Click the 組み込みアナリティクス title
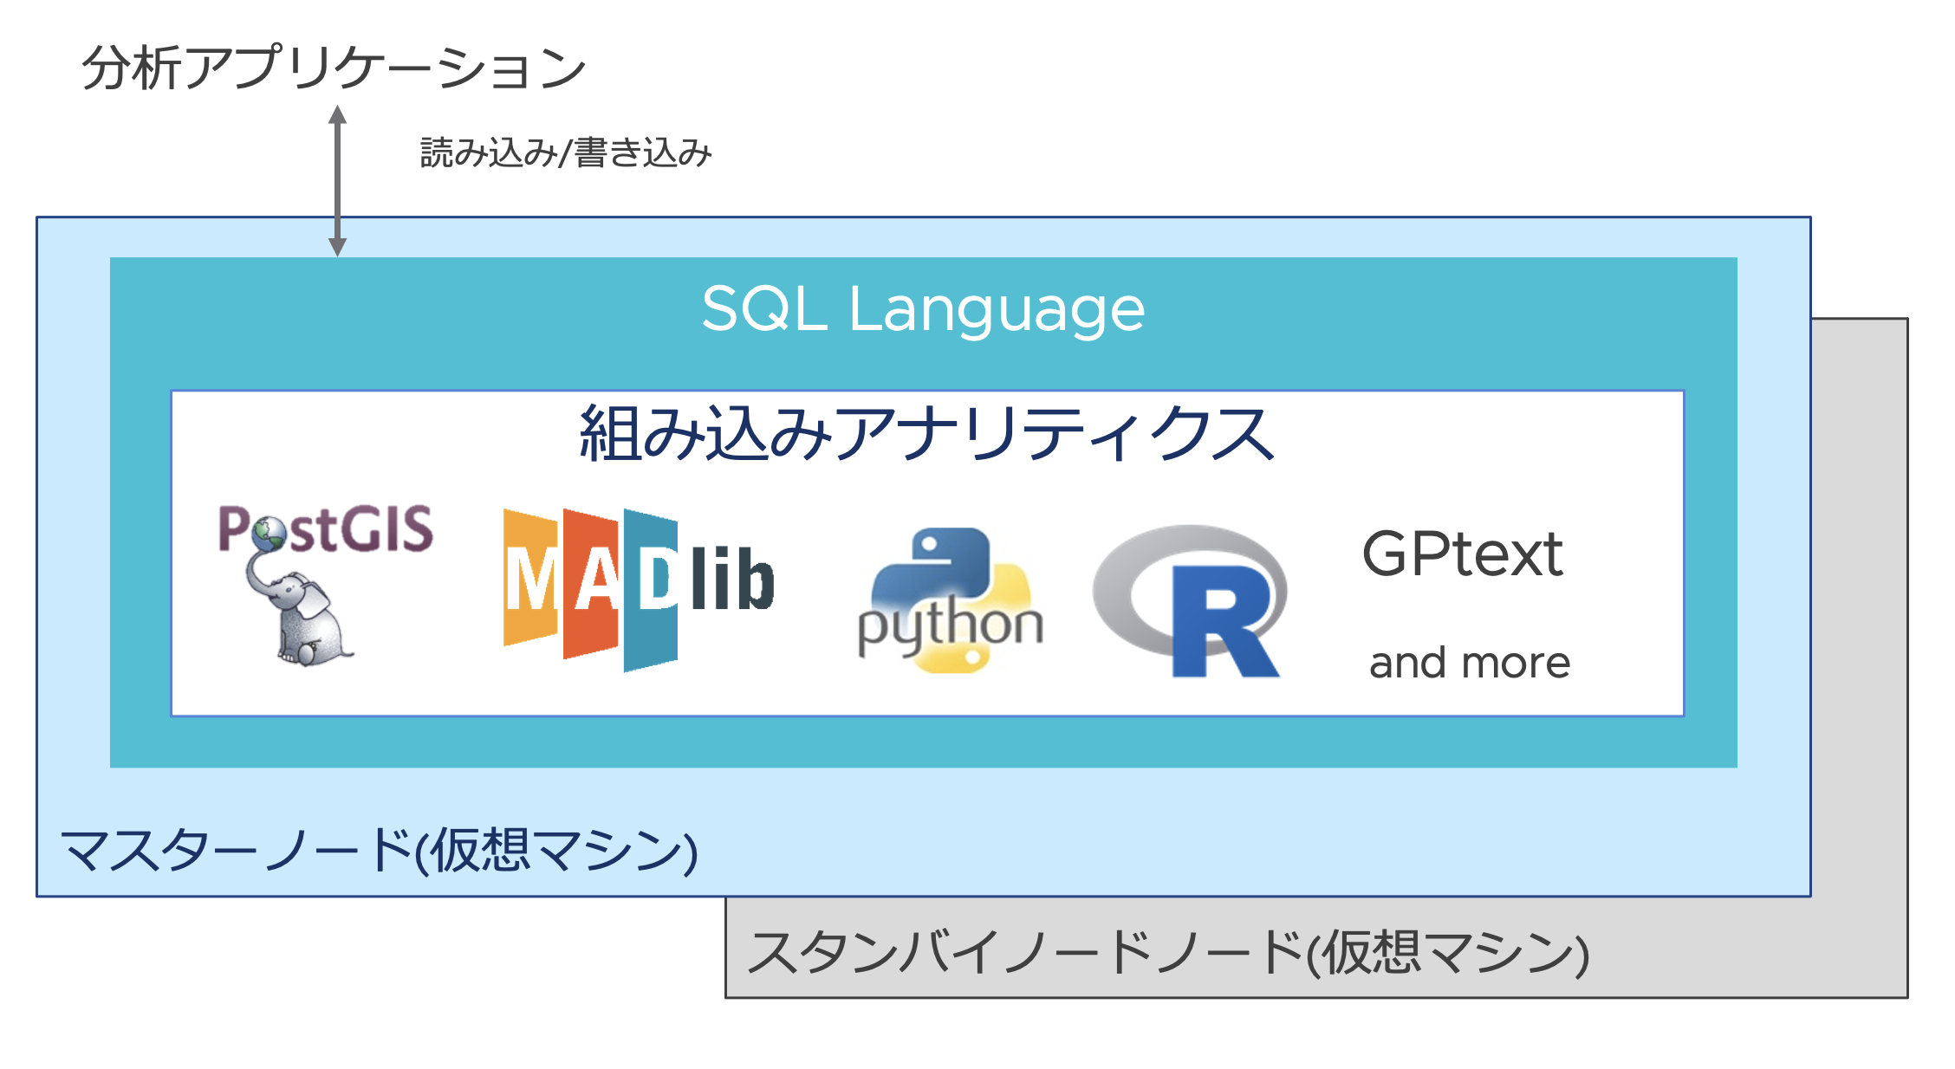 926,433
